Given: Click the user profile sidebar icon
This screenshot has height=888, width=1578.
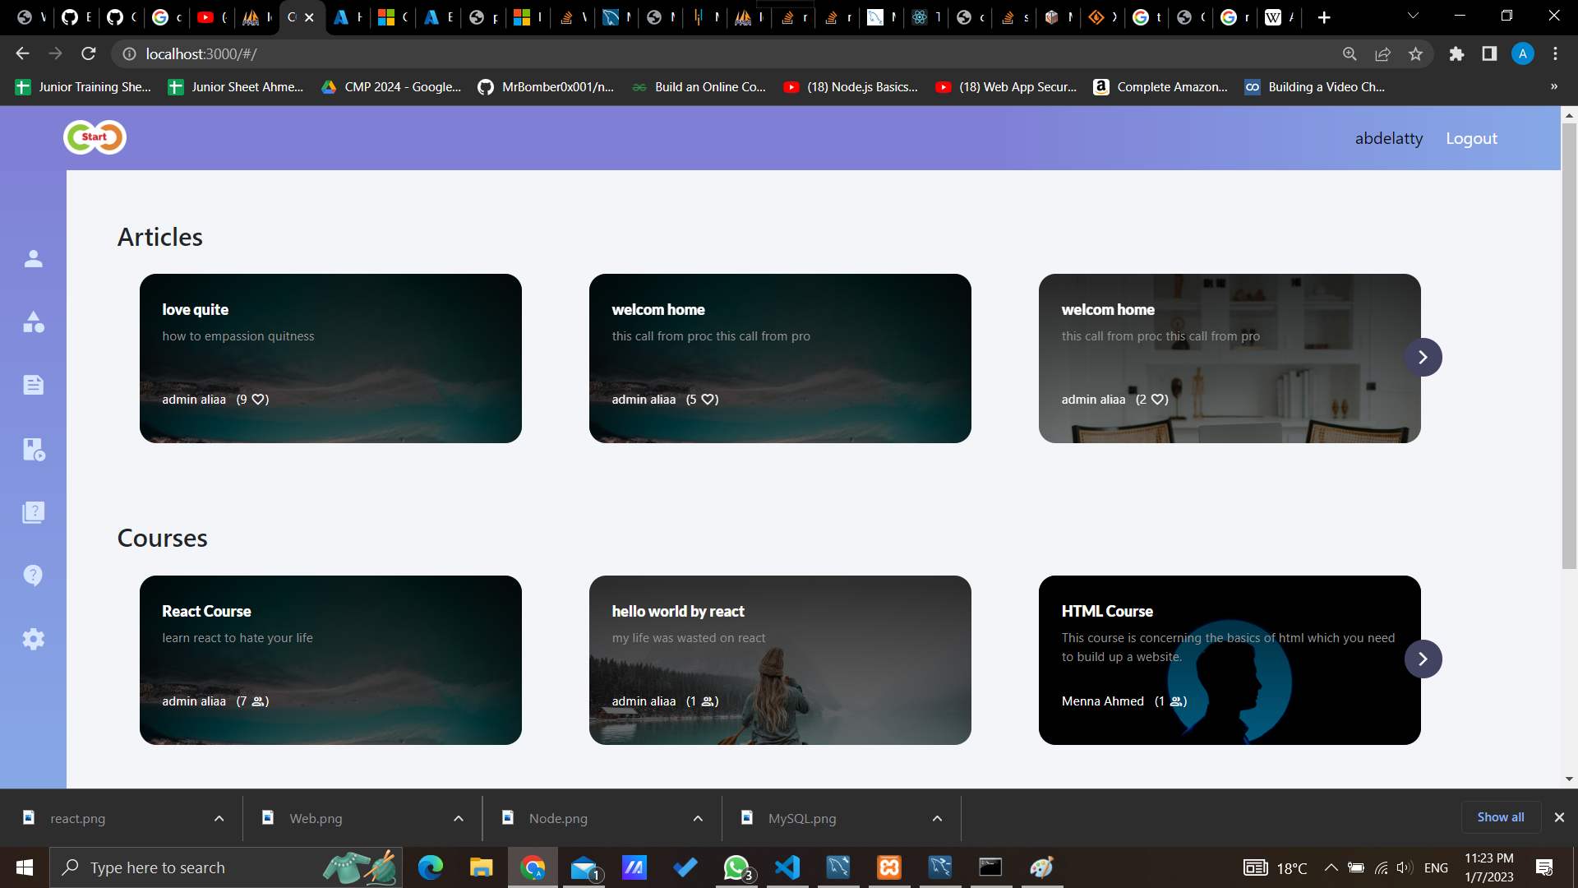Looking at the screenshot, I should [x=33, y=259].
